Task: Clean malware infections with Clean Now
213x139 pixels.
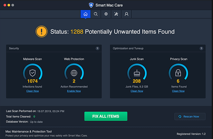Action: [33, 91]
